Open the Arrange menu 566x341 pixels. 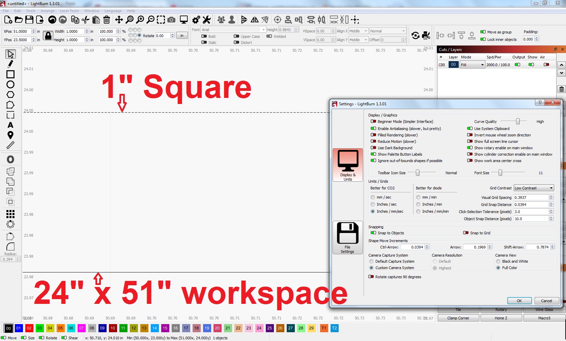pos(48,11)
